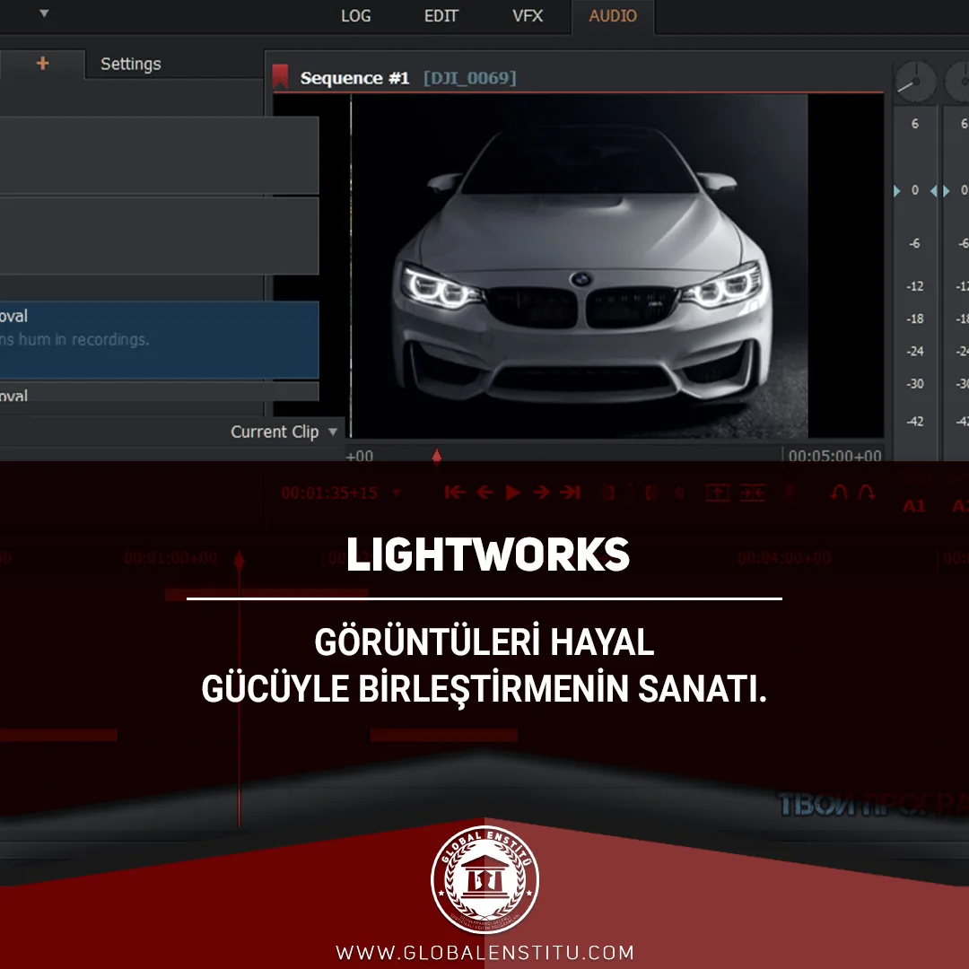The image size is (969, 969).
Task: Add a new tab with the plus icon
Action: point(43,63)
